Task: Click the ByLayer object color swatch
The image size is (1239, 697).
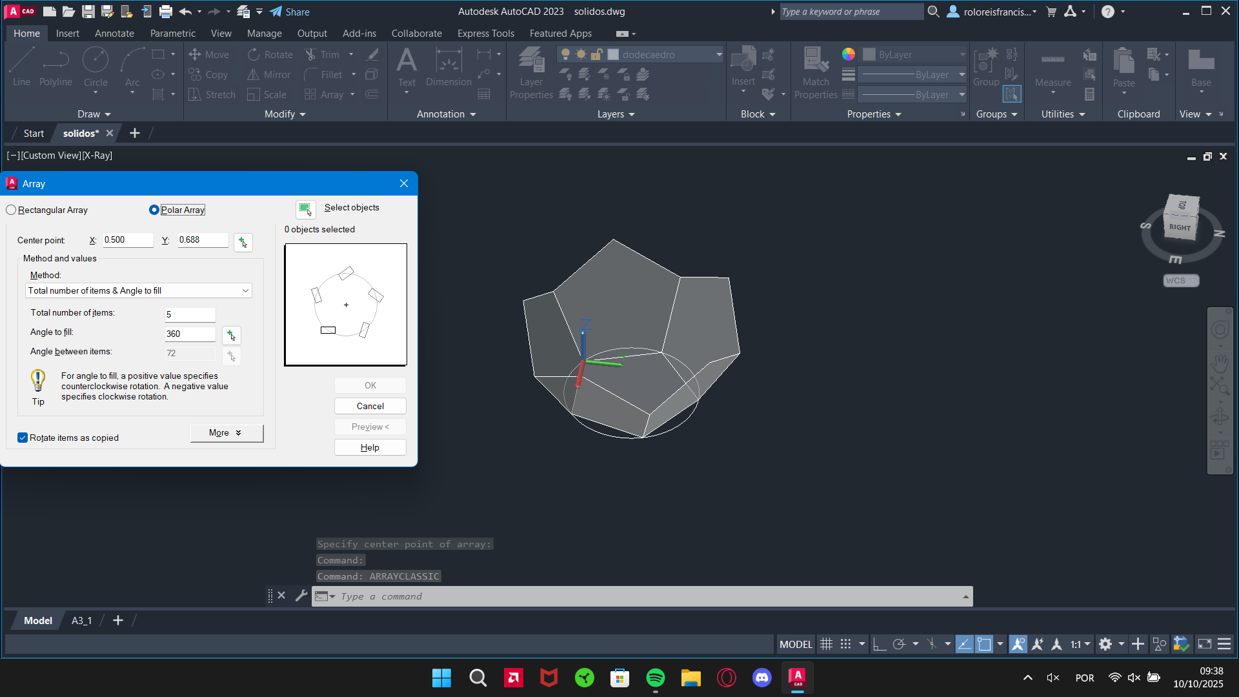Action: point(870,55)
